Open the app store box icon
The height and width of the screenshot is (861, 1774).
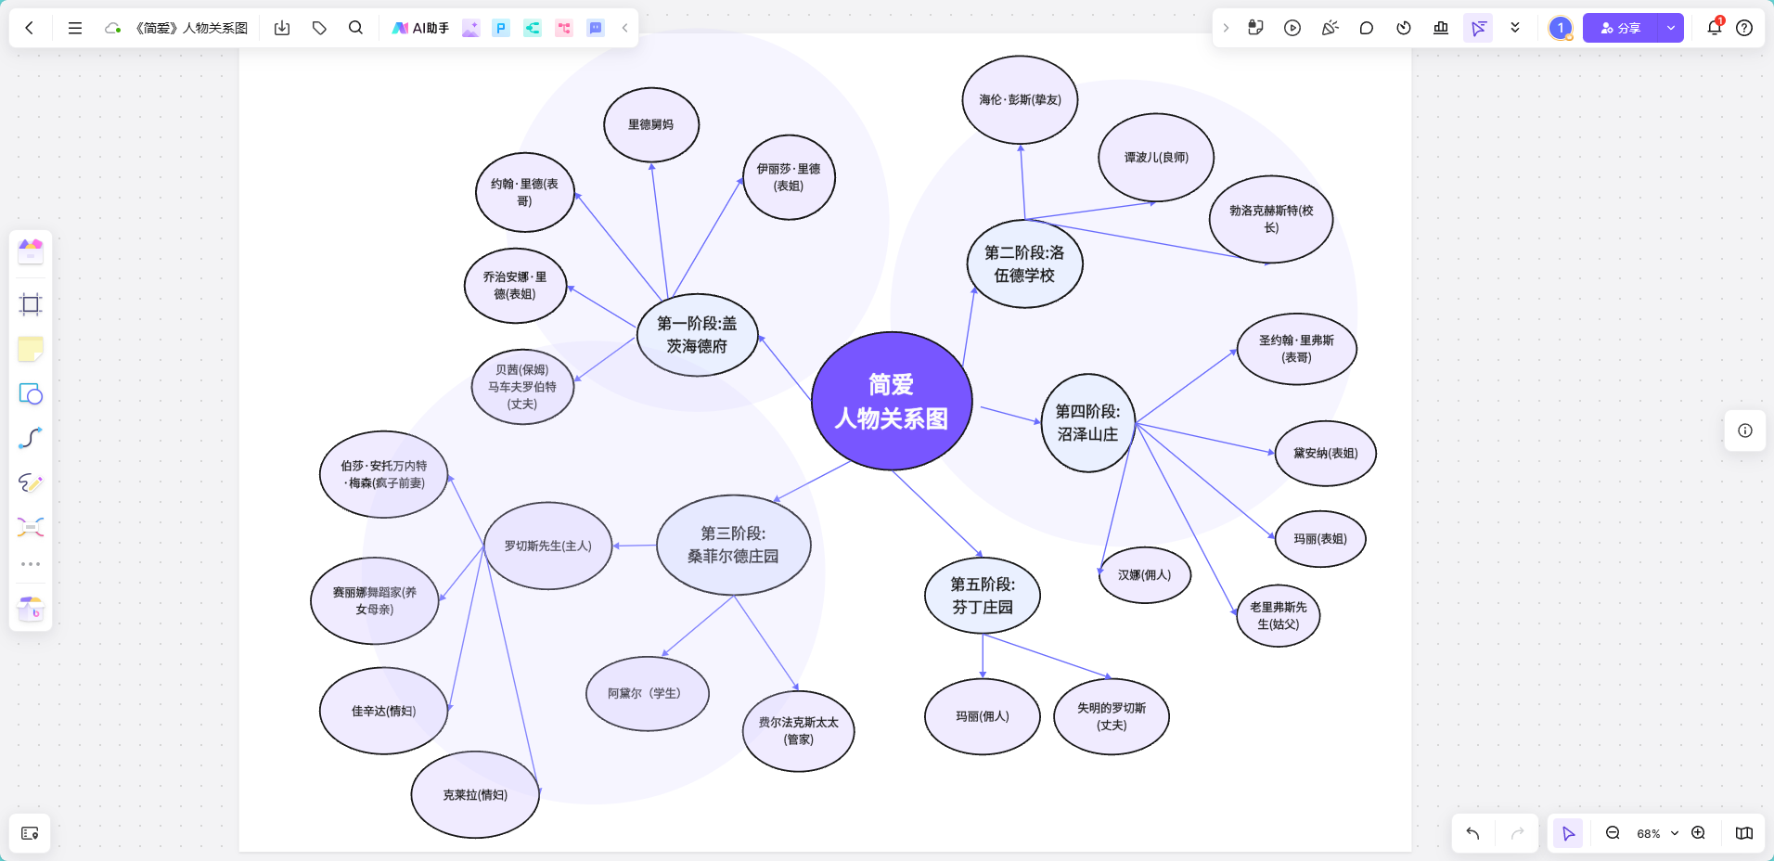coord(31,609)
